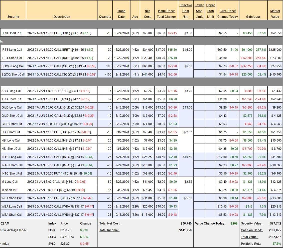Click the Cash on Hand label
This screenshot has width=283, height=248.
point(252,230)
